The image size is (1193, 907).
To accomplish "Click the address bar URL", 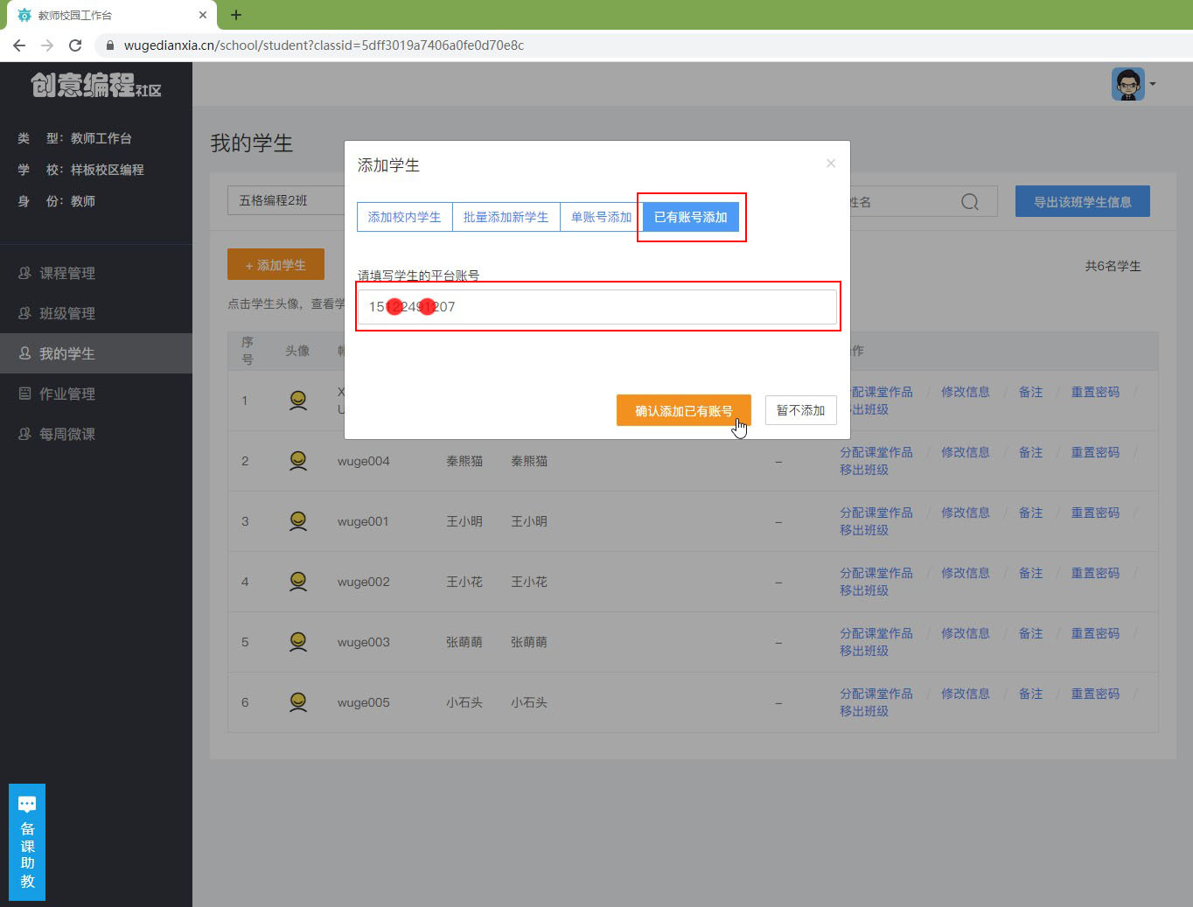I will pos(324,45).
